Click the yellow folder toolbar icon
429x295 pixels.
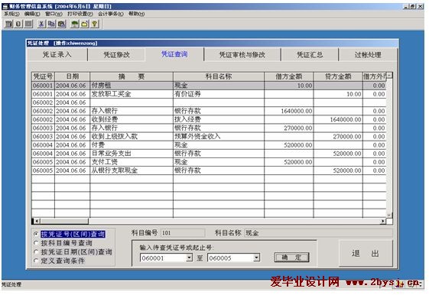coord(85,24)
